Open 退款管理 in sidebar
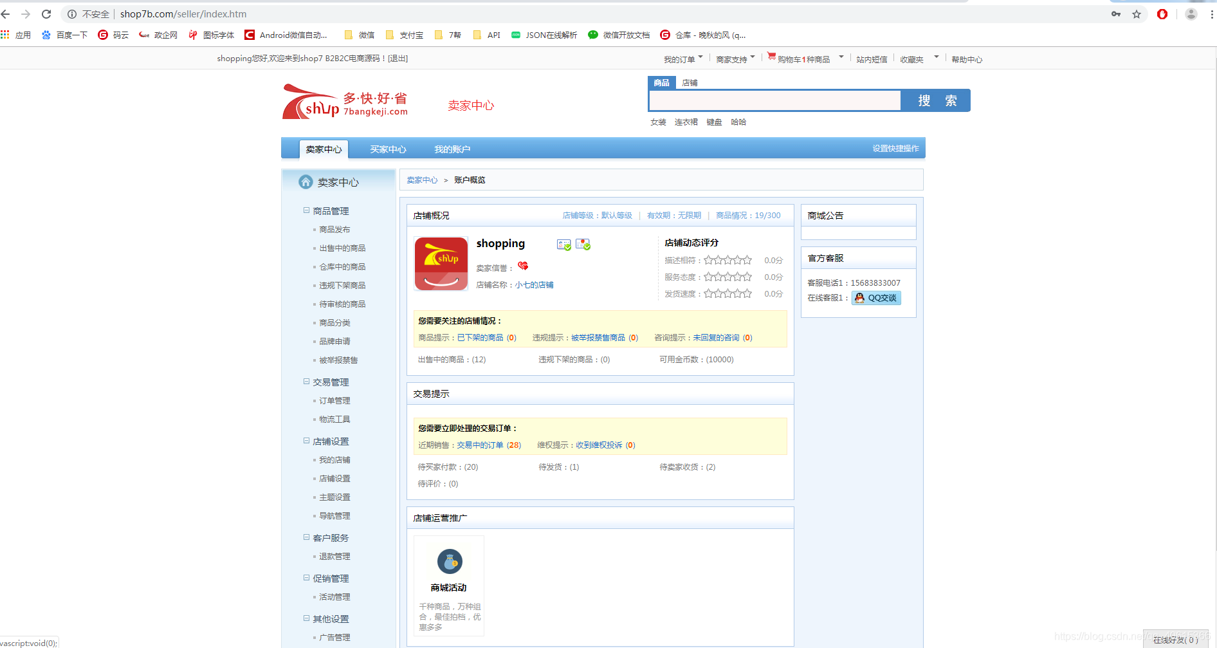 point(334,557)
